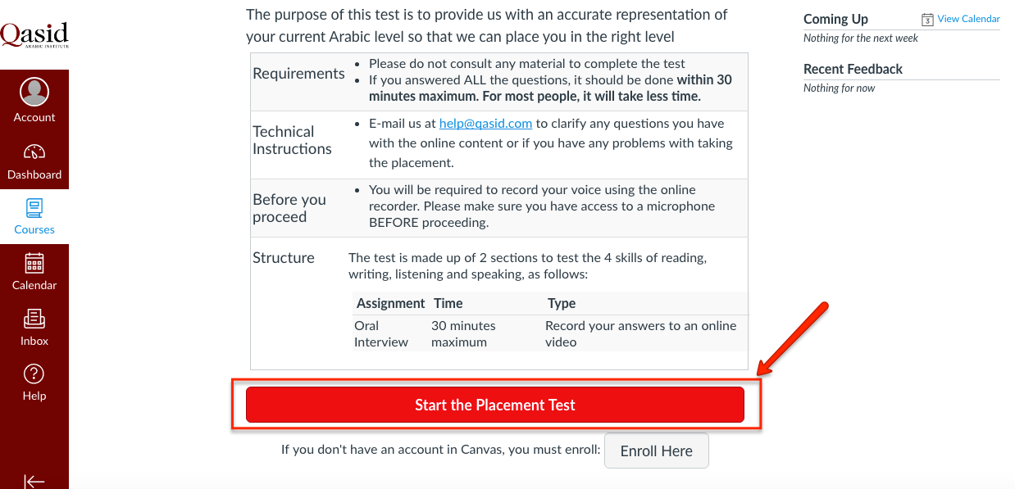Click the Qasid Arabic Institute logo

(x=34, y=34)
